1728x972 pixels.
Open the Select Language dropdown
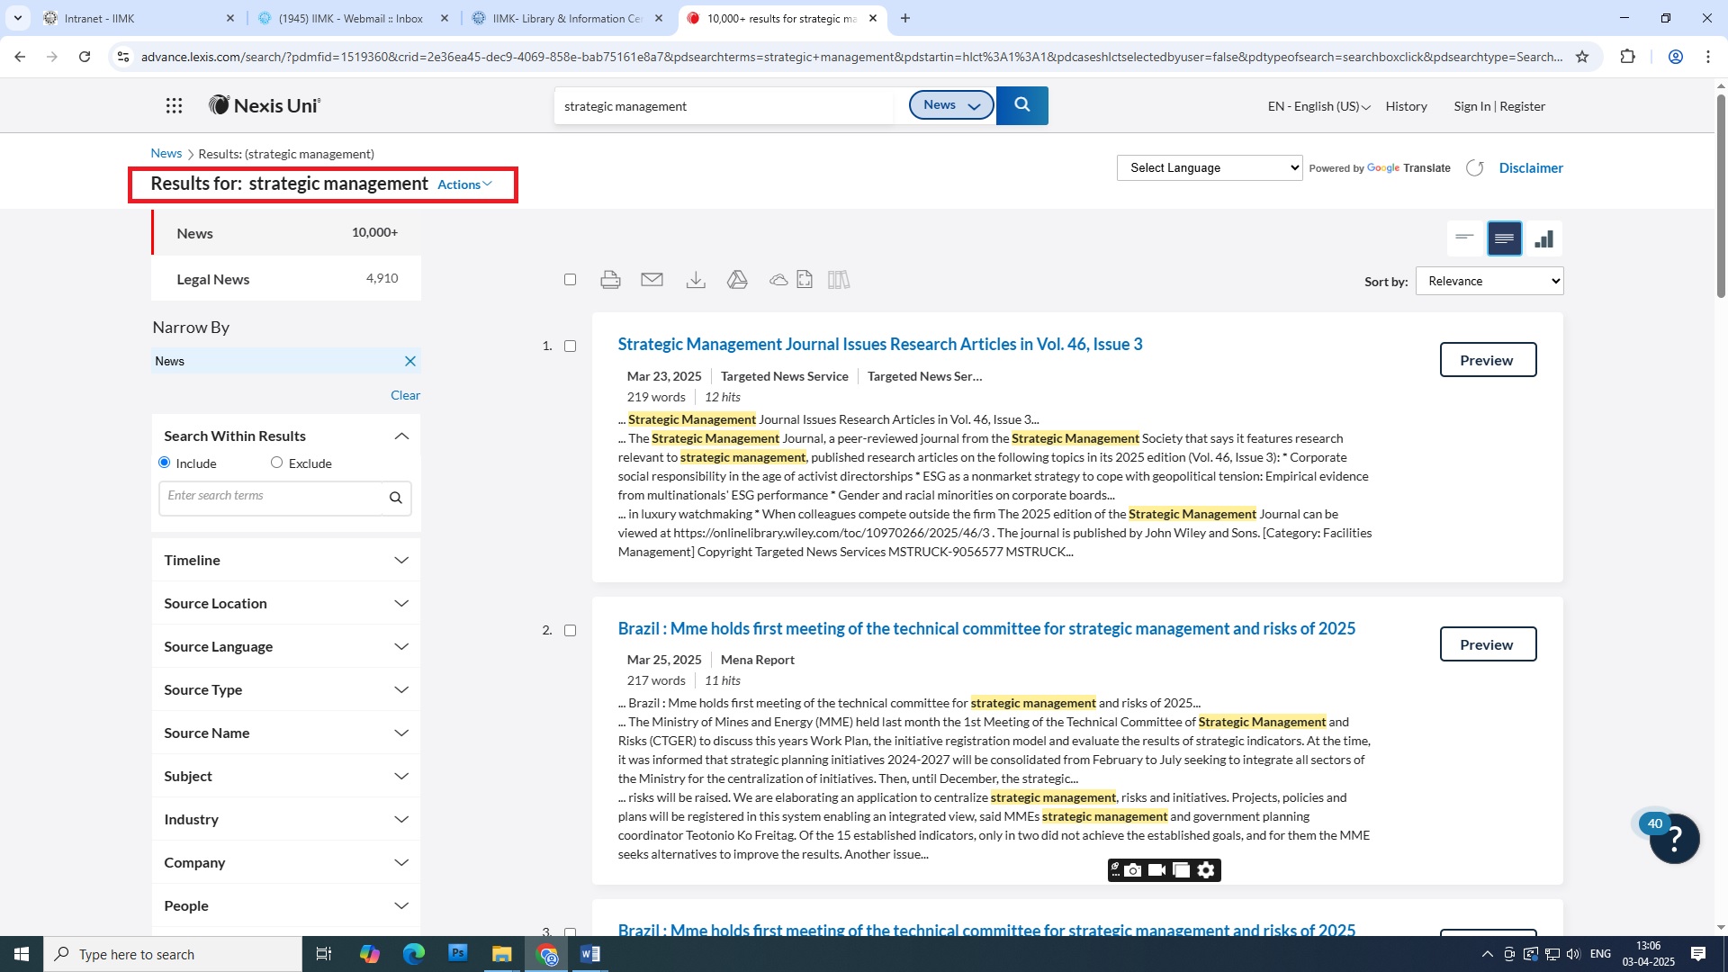tap(1209, 168)
